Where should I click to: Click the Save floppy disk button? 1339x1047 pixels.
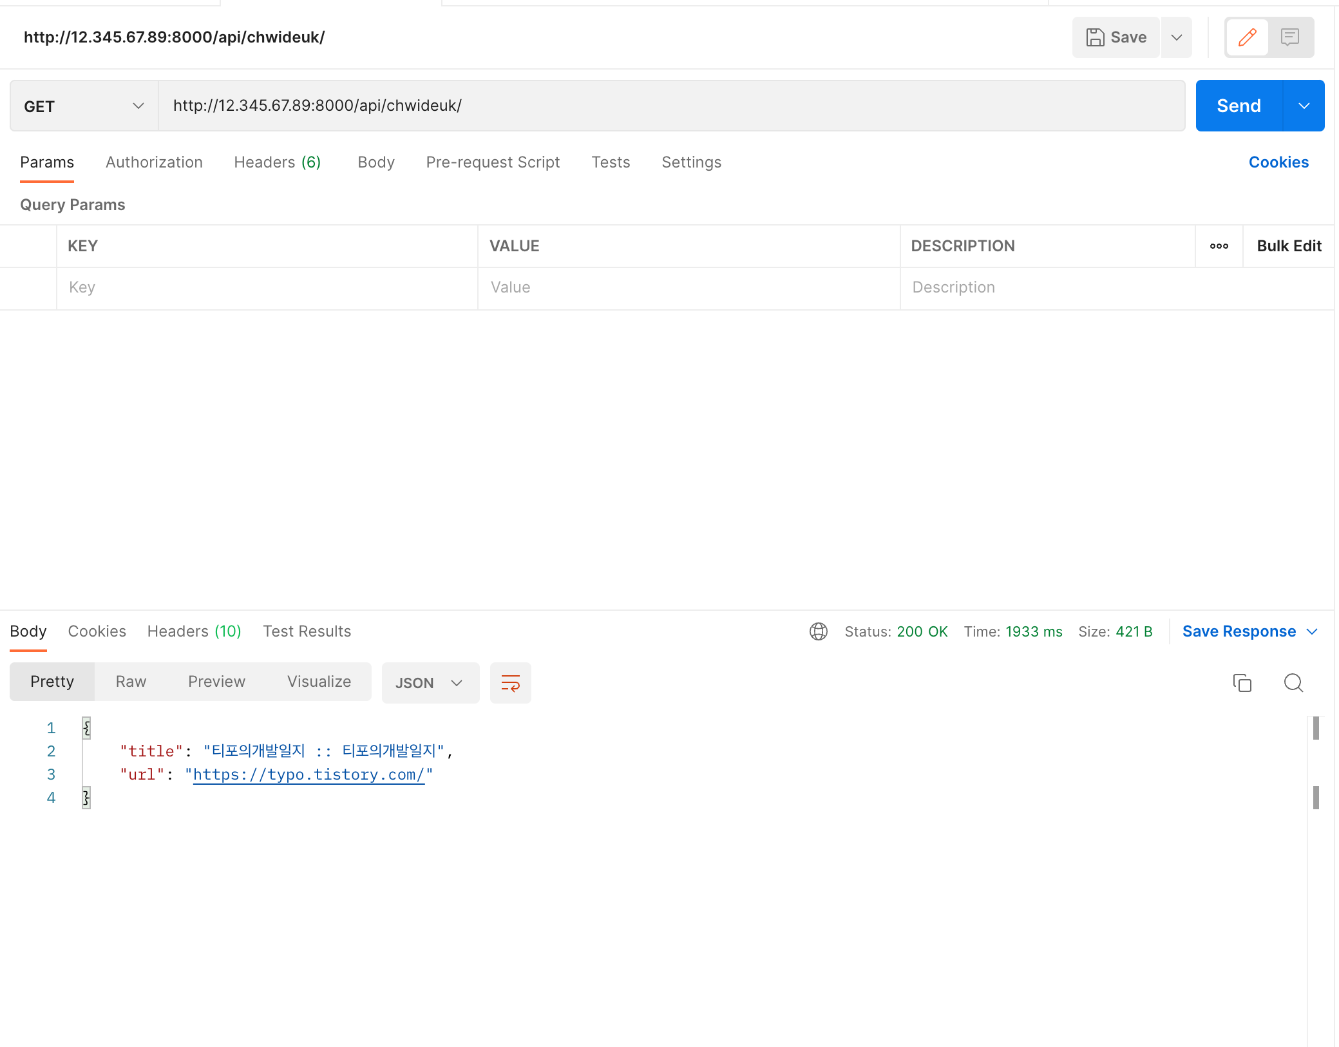point(1116,37)
